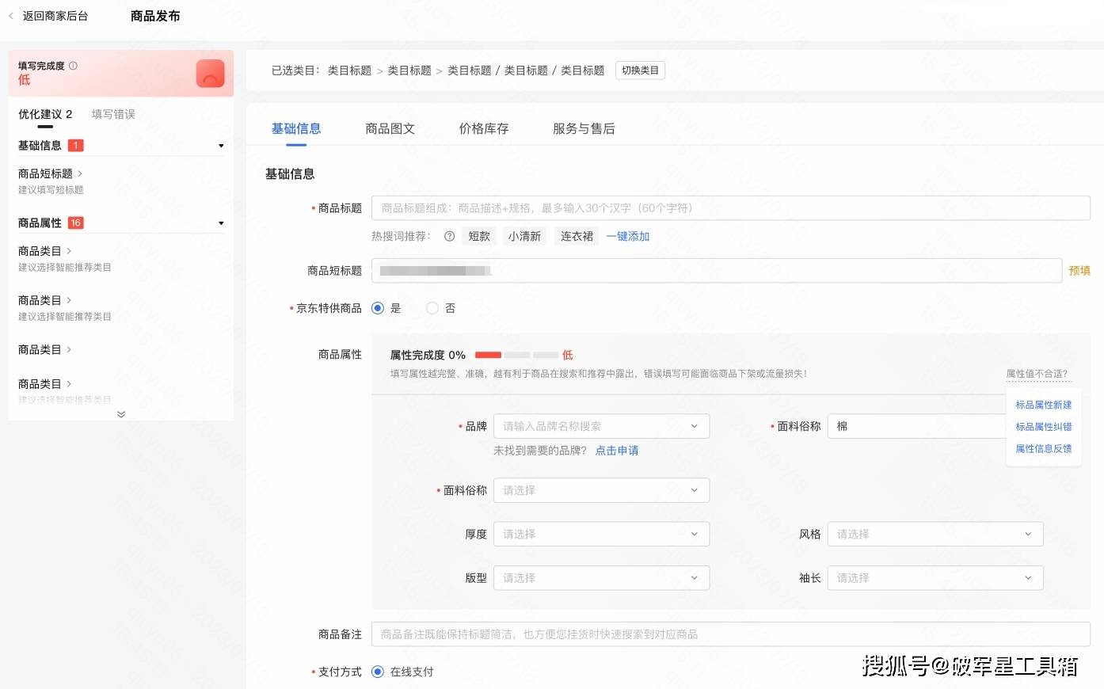Choose 标品属性纠错 option
The image size is (1104, 689).
coord(1044,427)
